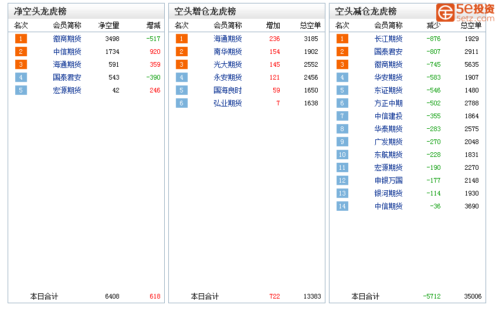Click rank 6 badge beside 弘业期货
499x322 pixels.
tap(182, 103)
